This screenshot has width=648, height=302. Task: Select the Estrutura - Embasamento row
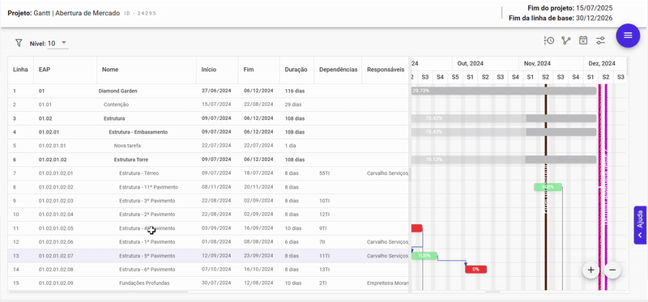point(208,132)
